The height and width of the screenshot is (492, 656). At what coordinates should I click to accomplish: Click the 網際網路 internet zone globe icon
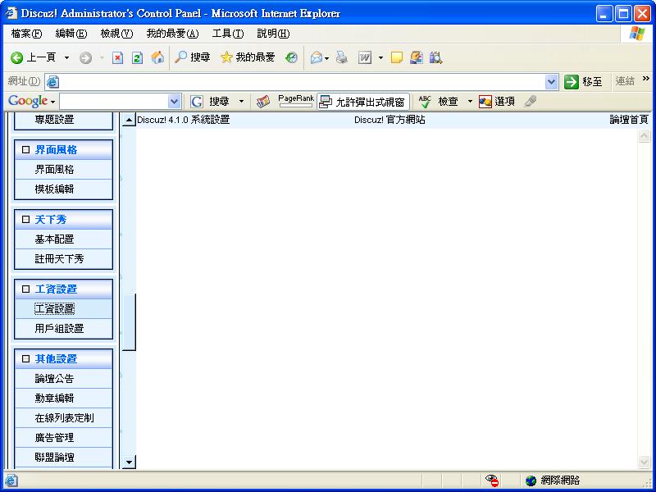click(x=531, y=481)
